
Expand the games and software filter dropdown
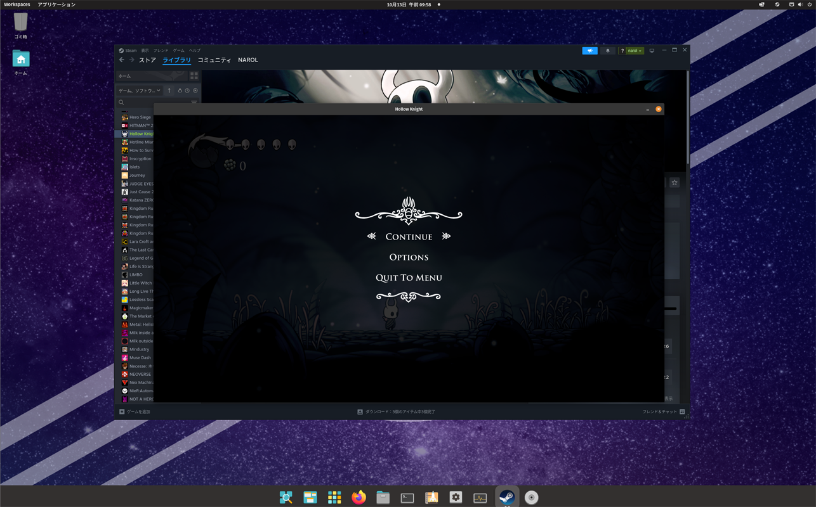click(x=140, y=91)
